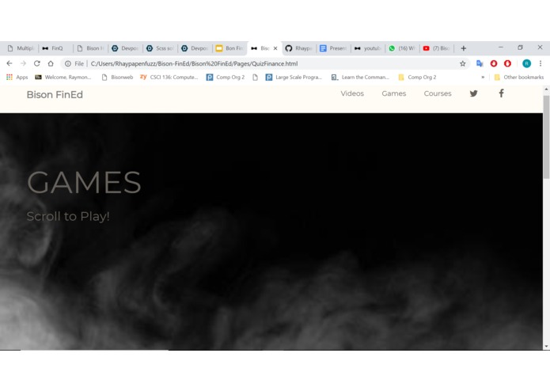
Task: Switch to the FinQ tab
Action: (x=56, y=48)
